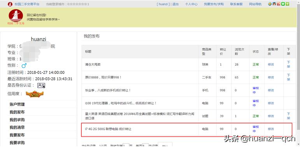Click the large campus second-hand trading logo

point(16,17)
